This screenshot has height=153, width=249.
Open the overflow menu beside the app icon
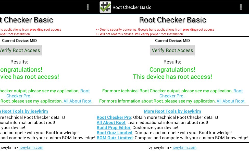(88, 7)
